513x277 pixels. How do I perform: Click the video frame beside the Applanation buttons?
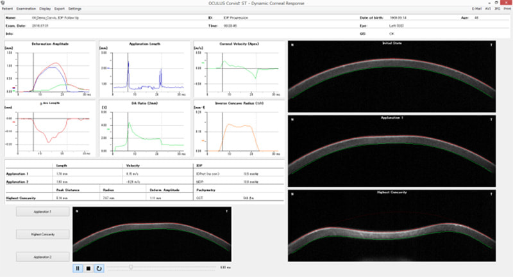(x=152, y=234)
